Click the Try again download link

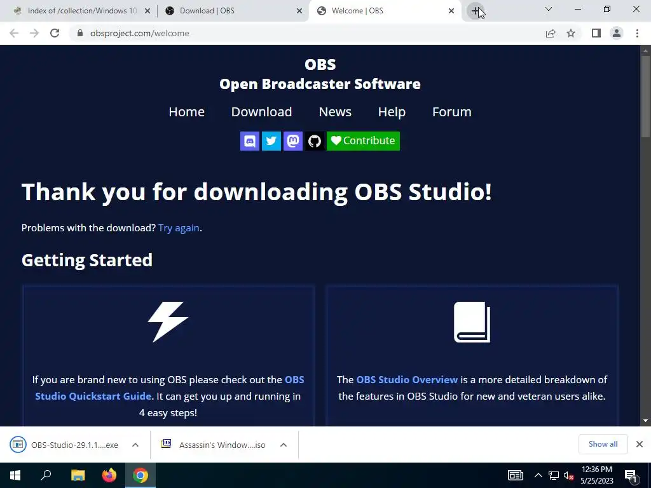coord(179,228)
